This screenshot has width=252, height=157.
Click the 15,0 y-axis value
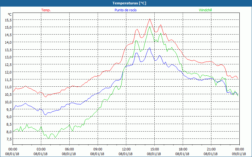tap(9, 27)
